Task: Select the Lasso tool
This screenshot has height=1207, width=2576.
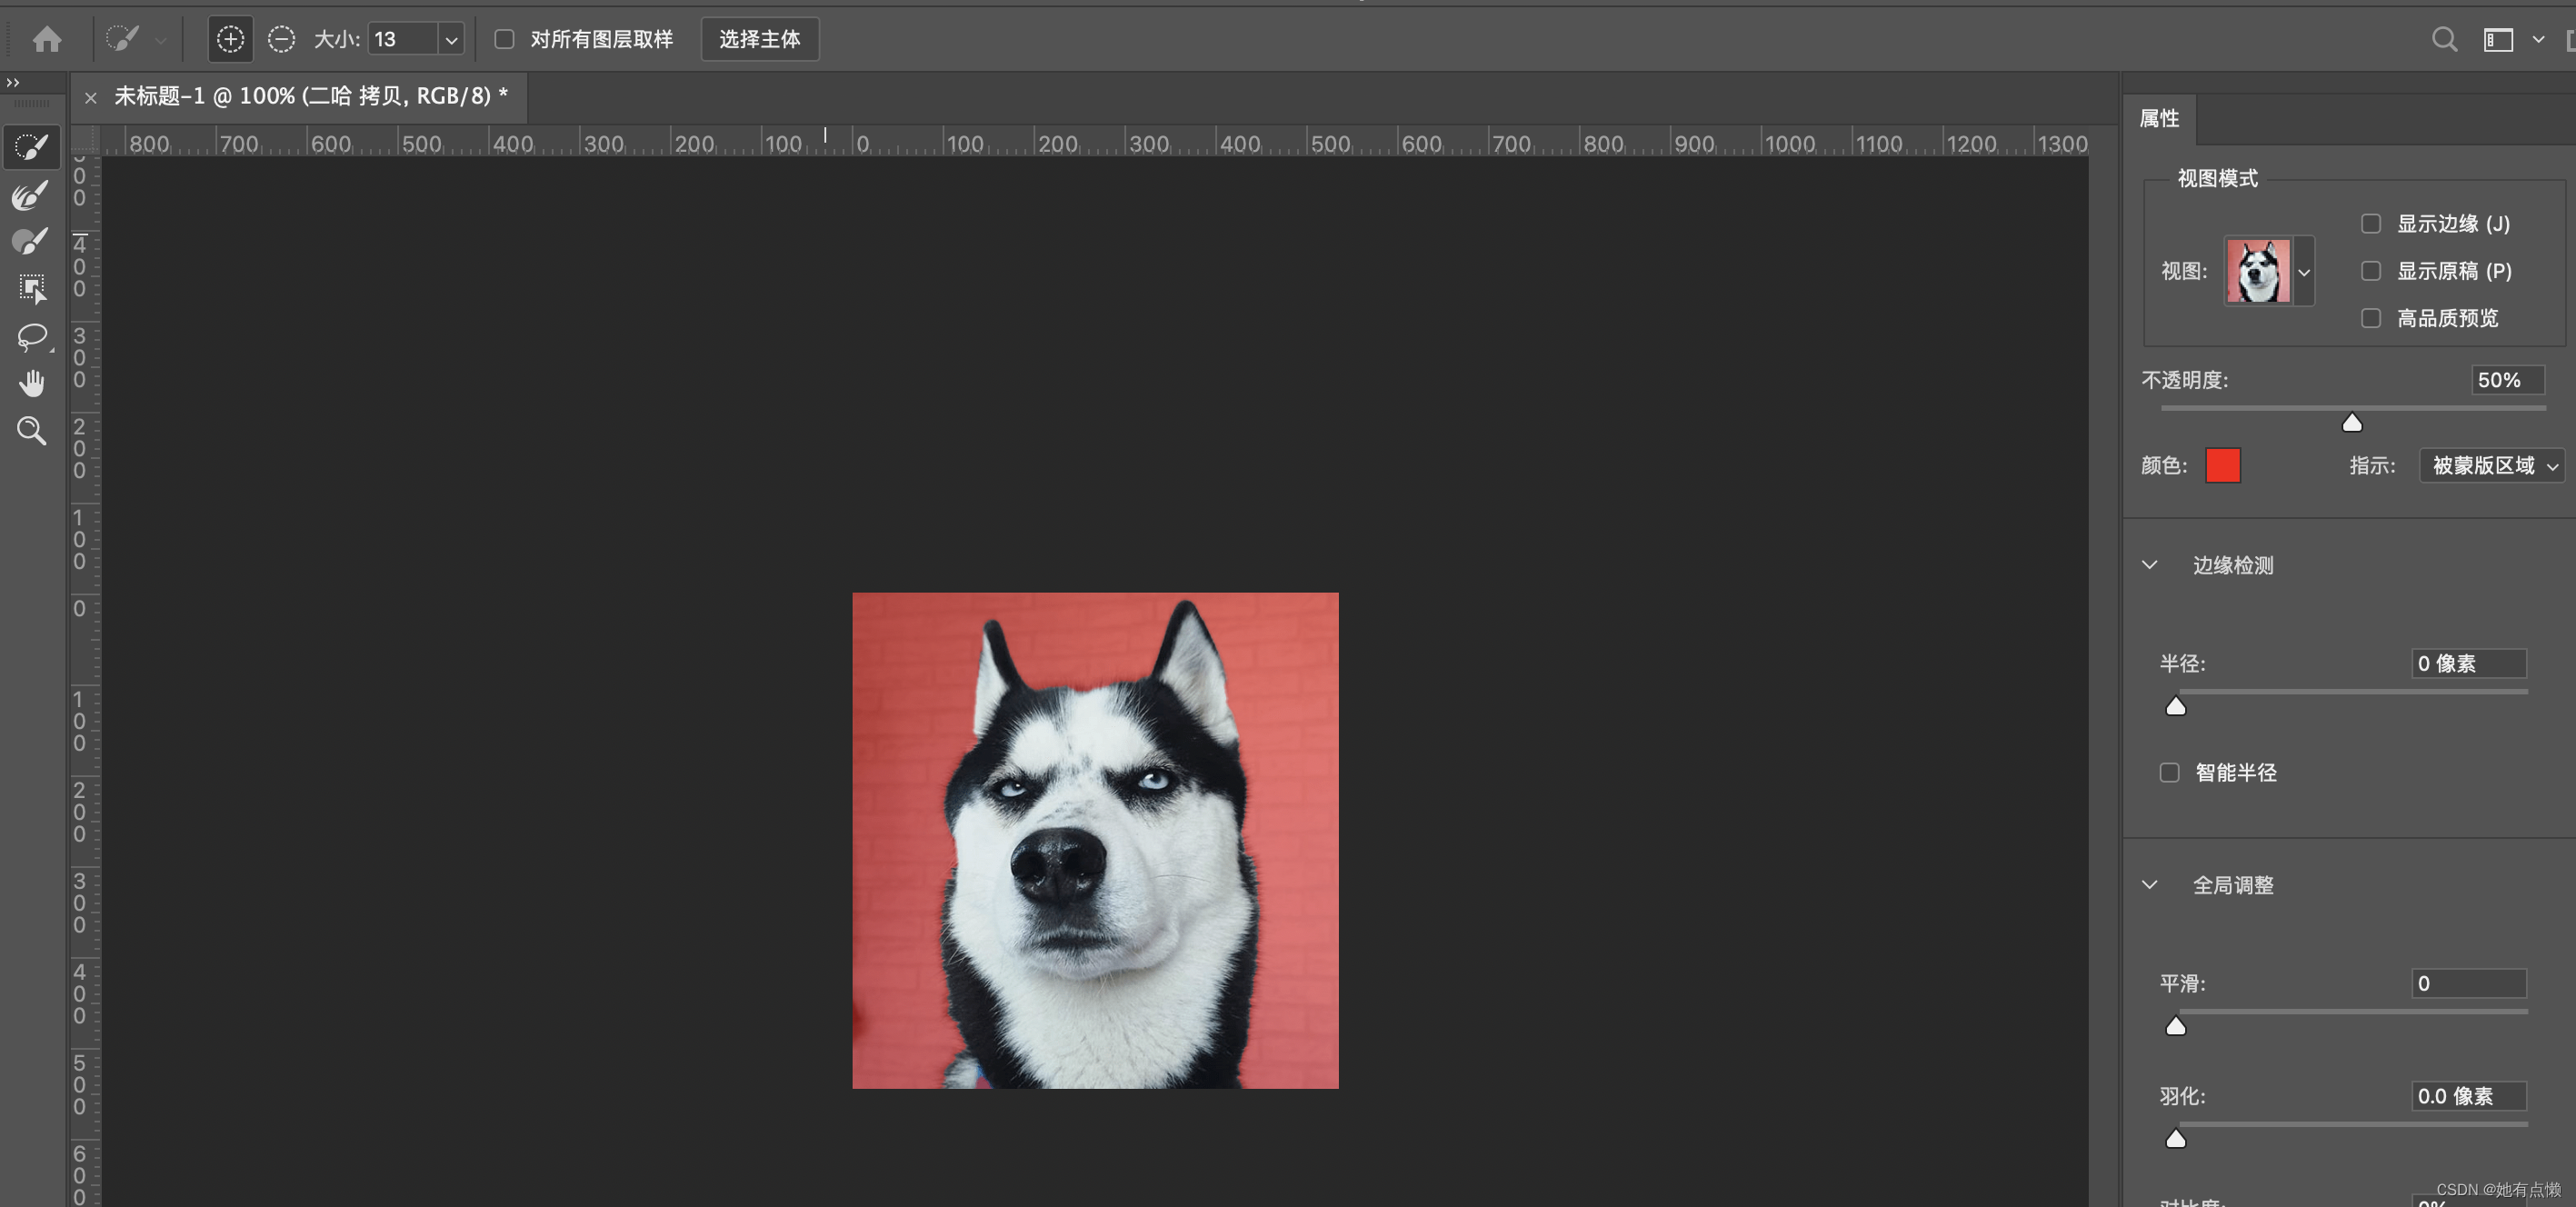Action: point(32,337)
